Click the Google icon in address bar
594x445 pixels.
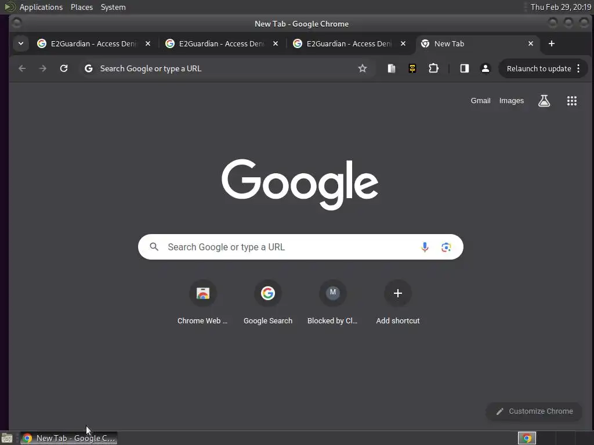click(89, 68)
